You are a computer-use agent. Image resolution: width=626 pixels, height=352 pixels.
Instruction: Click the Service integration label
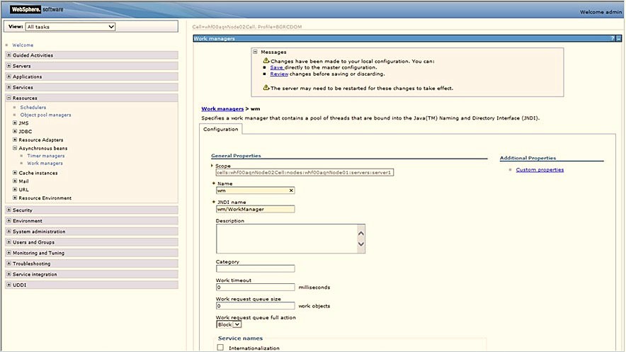click(35, 274)
